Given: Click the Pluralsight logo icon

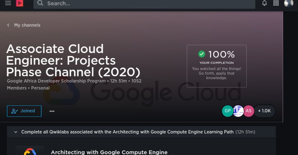Looking at the screenshot, I should click(19, 3).
